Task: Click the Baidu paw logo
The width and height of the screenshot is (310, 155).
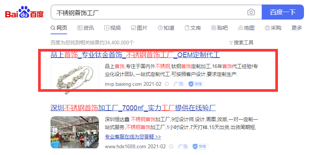Action: coord(24,12)
